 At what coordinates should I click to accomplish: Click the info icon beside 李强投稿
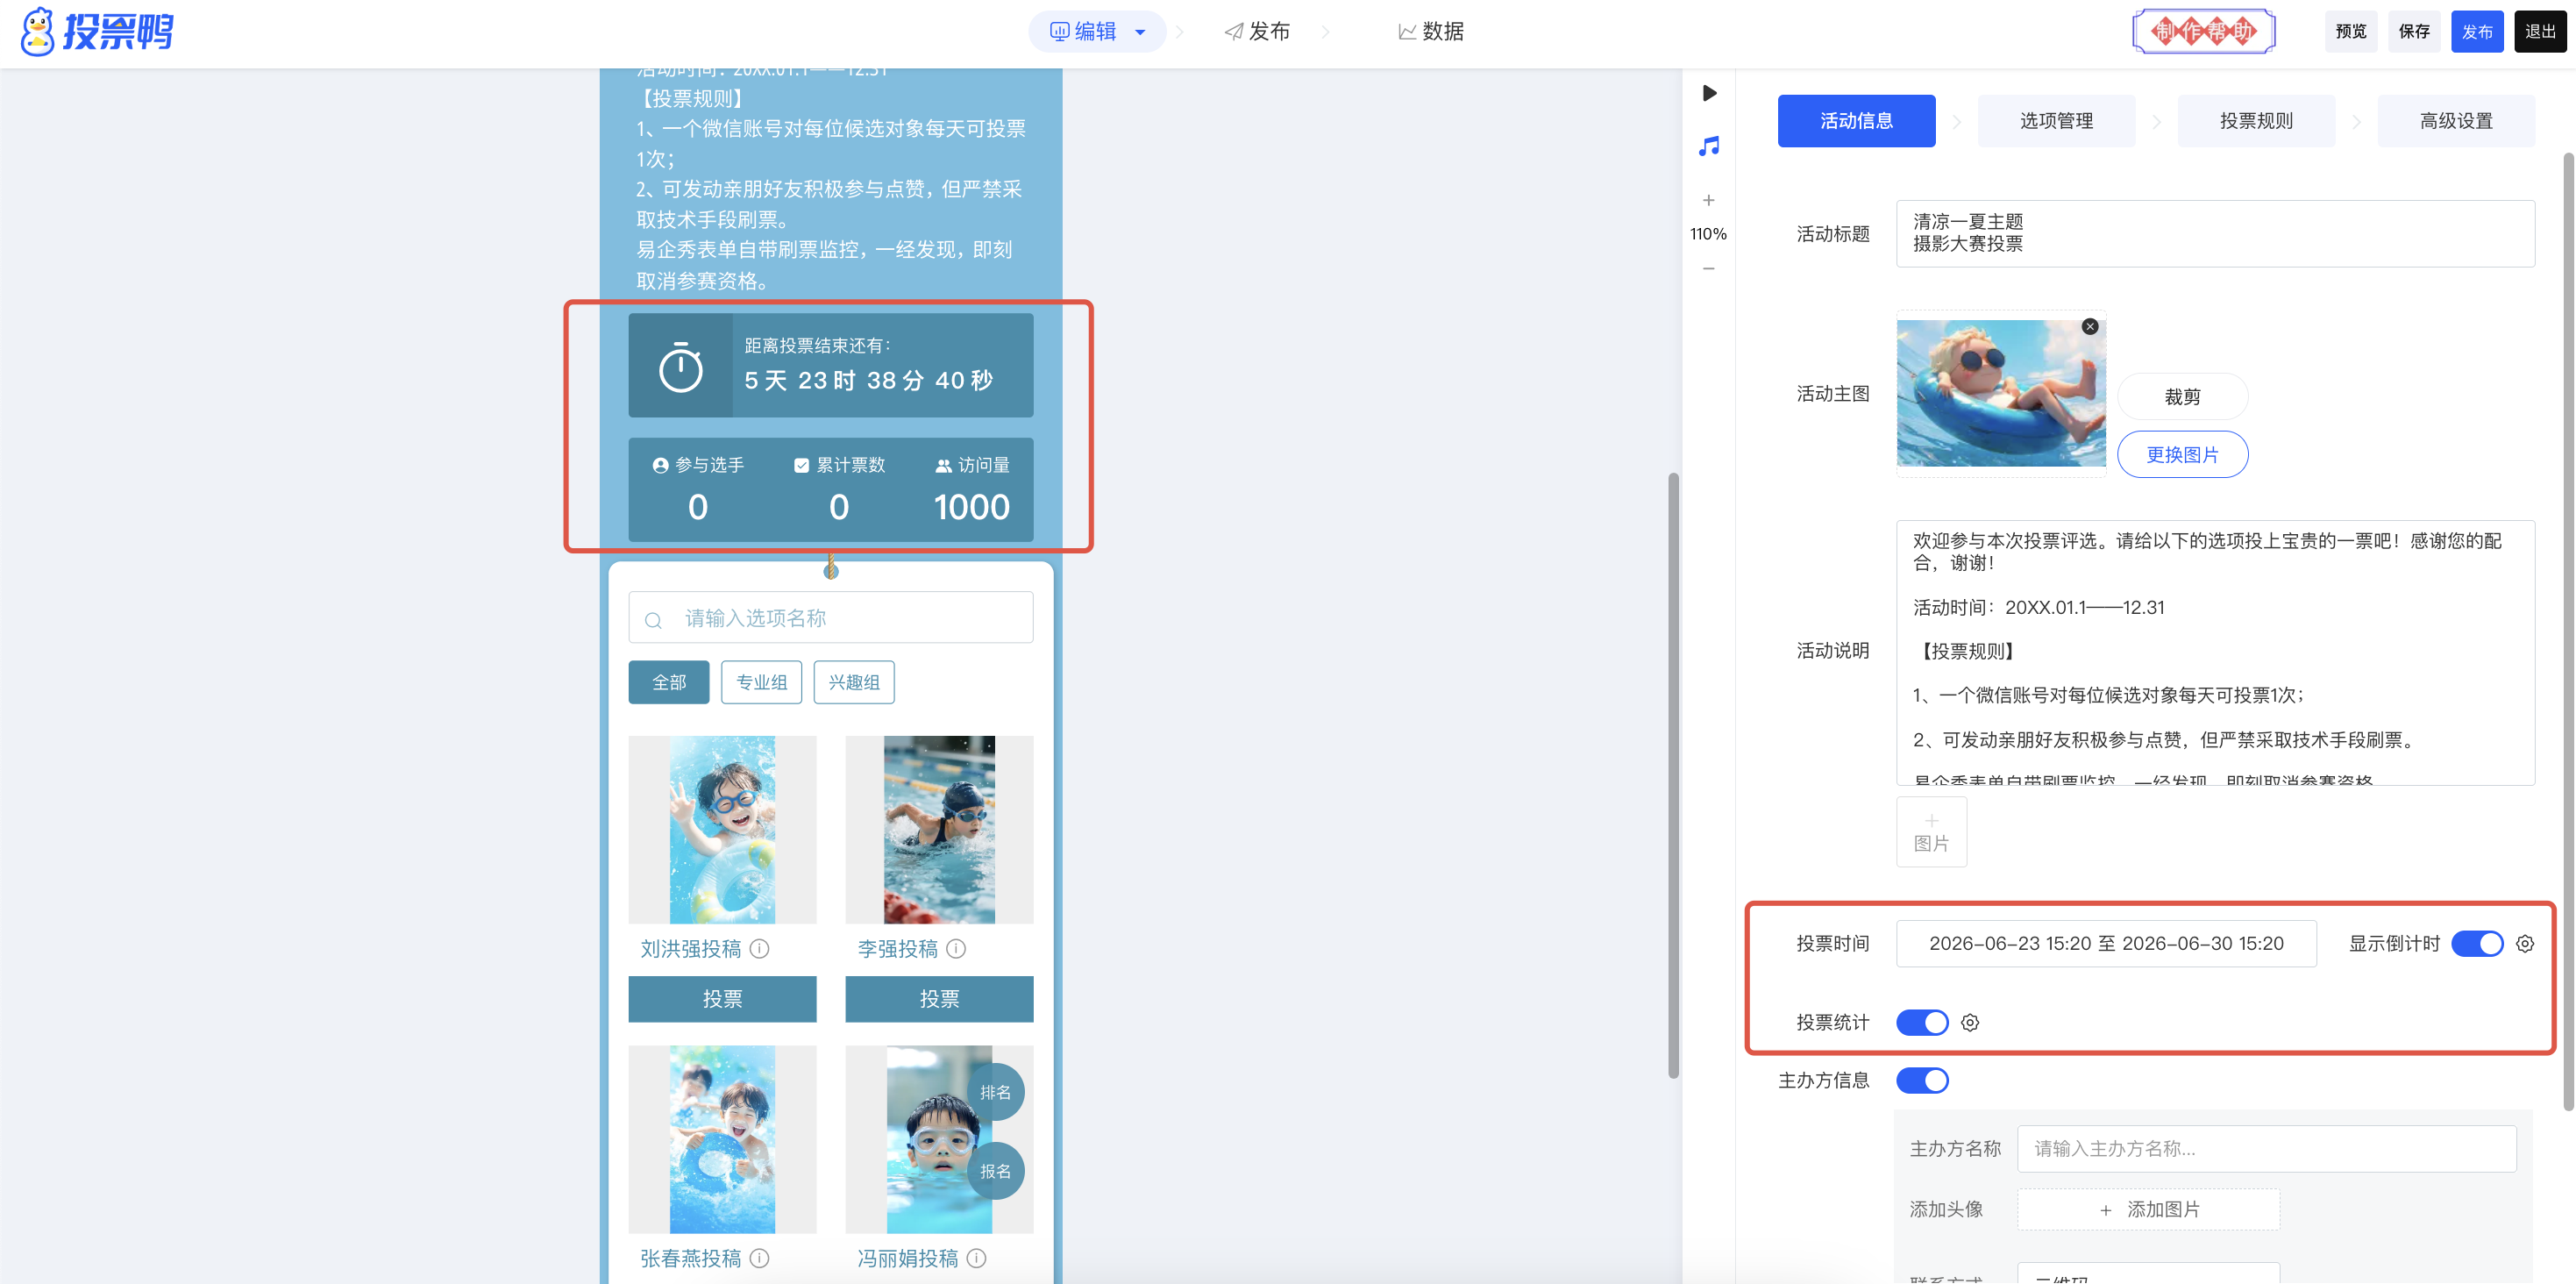(956, 948)
